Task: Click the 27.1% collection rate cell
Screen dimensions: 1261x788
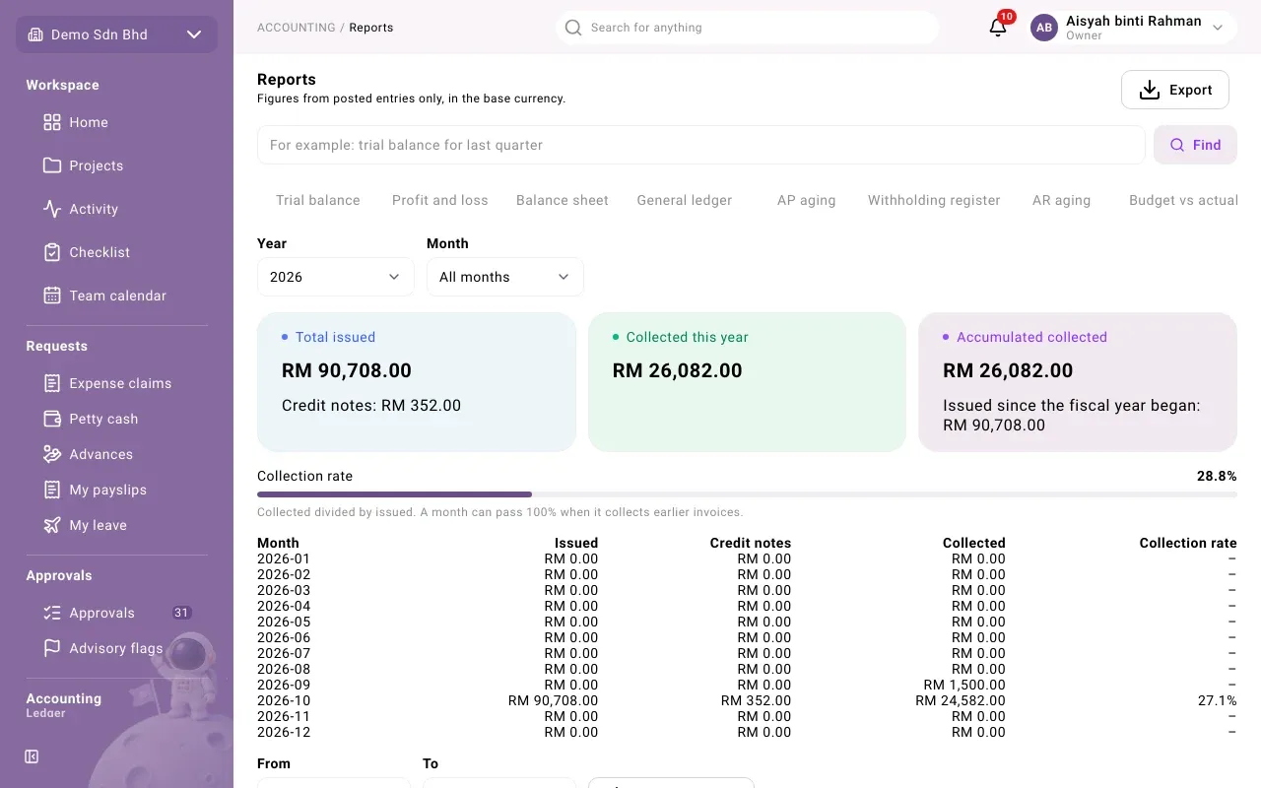Action: [x=1217, y=700]
